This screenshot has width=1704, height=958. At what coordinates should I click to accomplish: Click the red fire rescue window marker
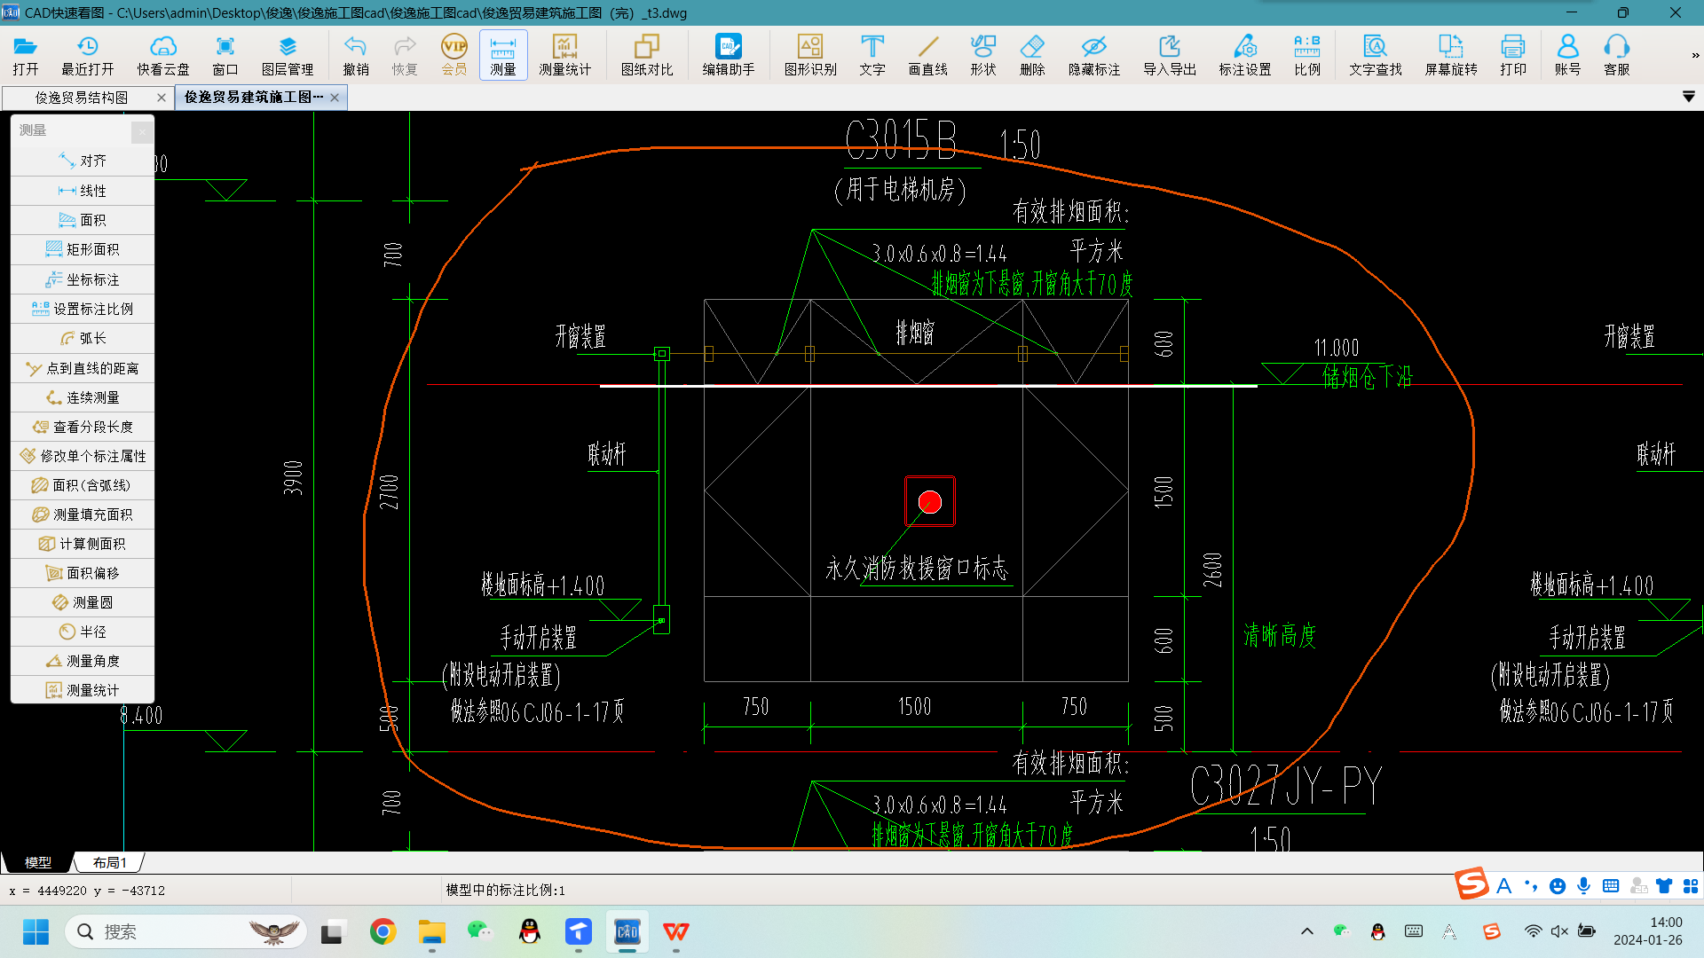tap(930, 502)
